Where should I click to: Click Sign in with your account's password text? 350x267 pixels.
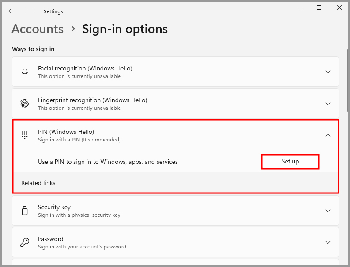[82, 247]
